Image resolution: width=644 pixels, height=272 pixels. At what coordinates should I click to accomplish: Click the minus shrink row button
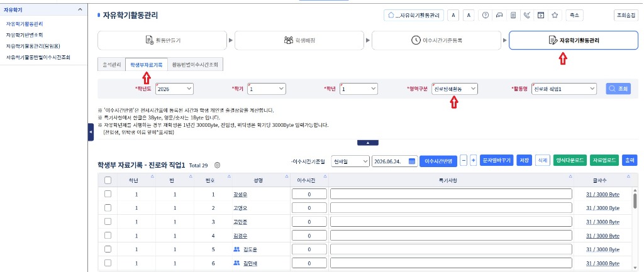[x=464, y=161]
